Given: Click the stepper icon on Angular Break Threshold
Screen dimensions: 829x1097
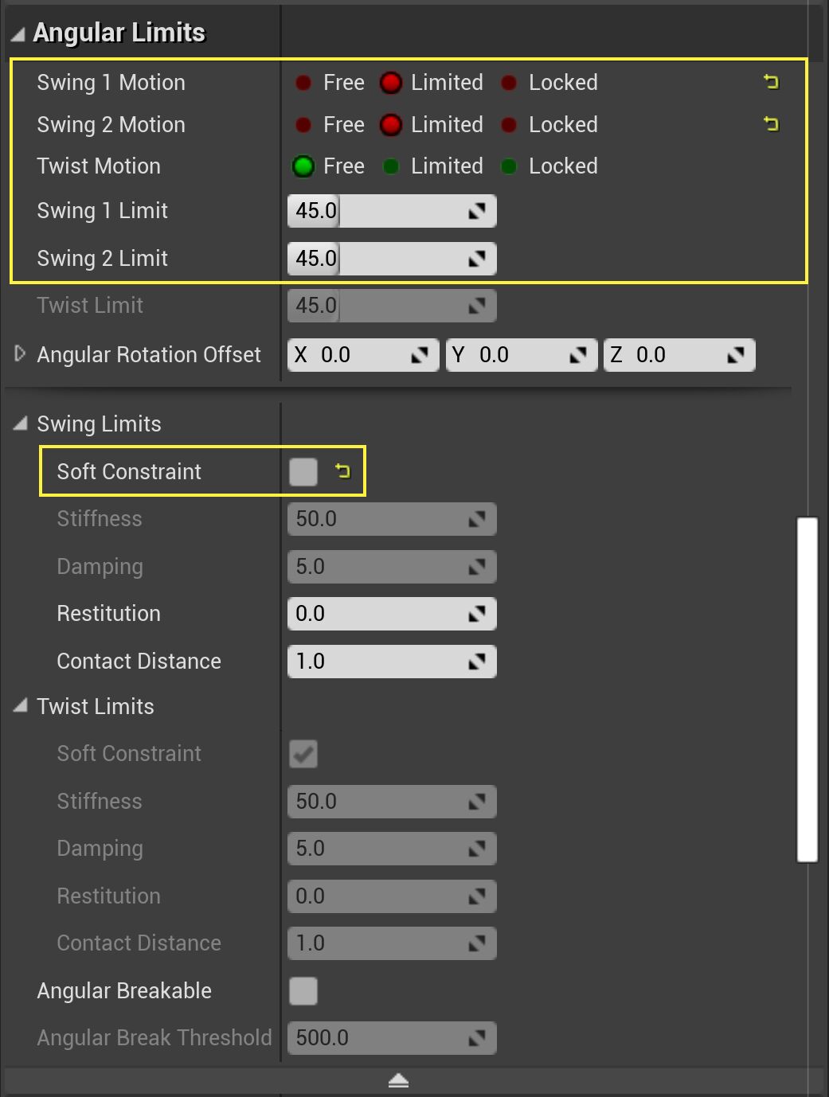Looking at the screenshot, I should pos(476,1037).
